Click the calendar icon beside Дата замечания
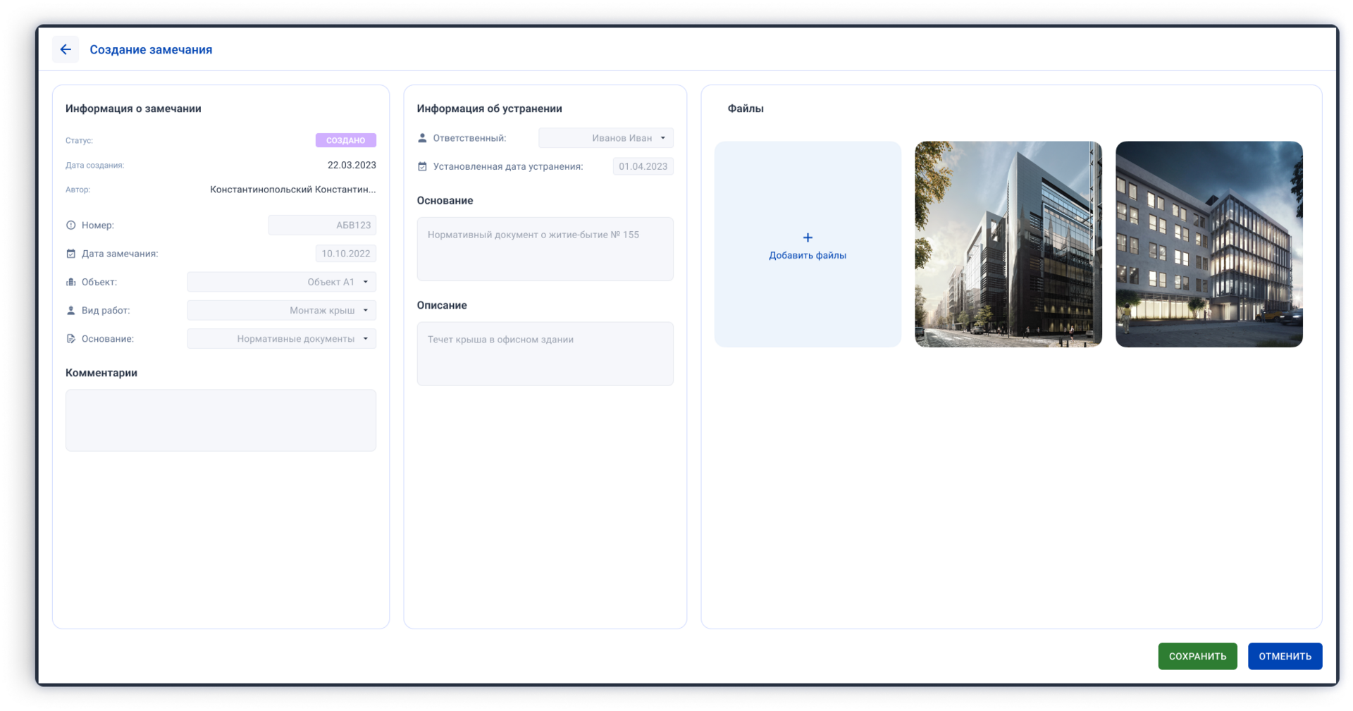Screen dimensions: 1353x711 tap(70, 254)
